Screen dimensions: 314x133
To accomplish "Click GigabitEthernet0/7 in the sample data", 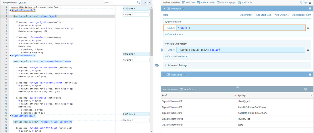I will pyautogui.click(x=24, y=10).
